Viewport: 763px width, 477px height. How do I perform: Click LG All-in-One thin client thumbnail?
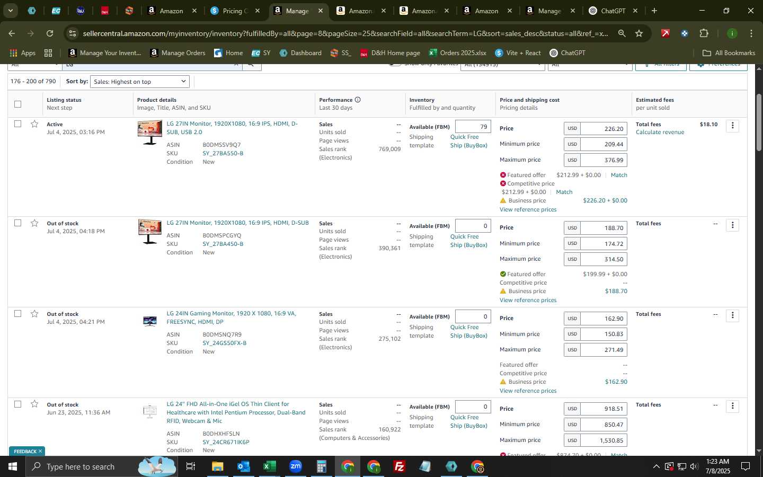[x=150, y=411]
